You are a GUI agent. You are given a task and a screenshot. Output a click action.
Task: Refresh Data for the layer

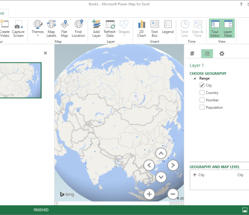pyautogui.click(x=110, y=29)
